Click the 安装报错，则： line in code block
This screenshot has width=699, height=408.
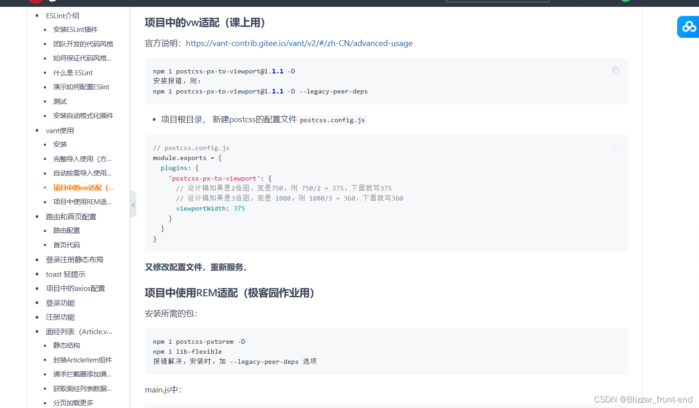177,81
